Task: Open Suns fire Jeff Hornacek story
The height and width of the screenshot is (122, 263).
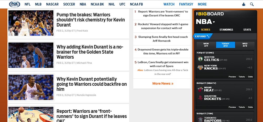Action: click(163, 39)
